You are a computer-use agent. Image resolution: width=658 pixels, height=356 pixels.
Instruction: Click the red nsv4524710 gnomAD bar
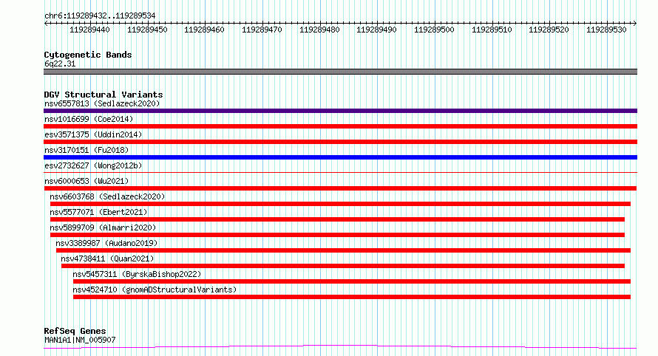point(352,297)
